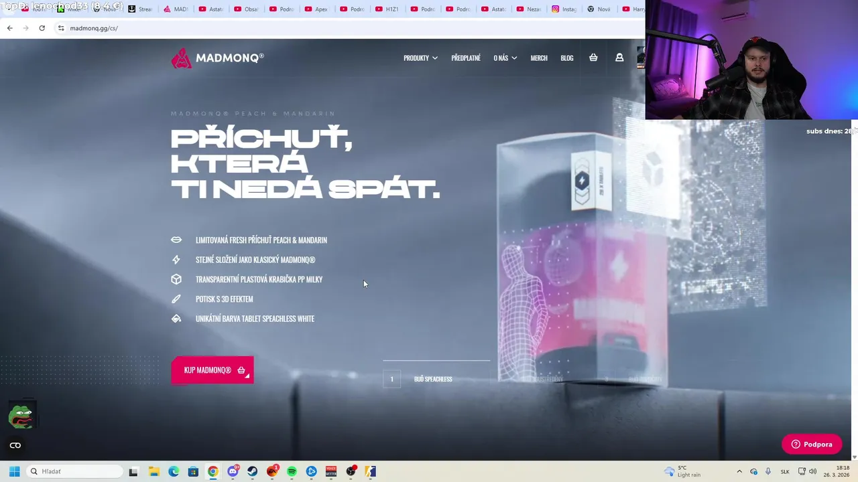Click the MADMONQ logo in the header
Image resolution: width=858 pixels, height=482 pixels.
pyautogui.click(x=217, y=58)
